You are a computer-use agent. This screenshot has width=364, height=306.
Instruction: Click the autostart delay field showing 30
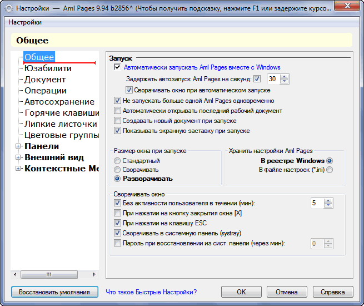(273, 79)
